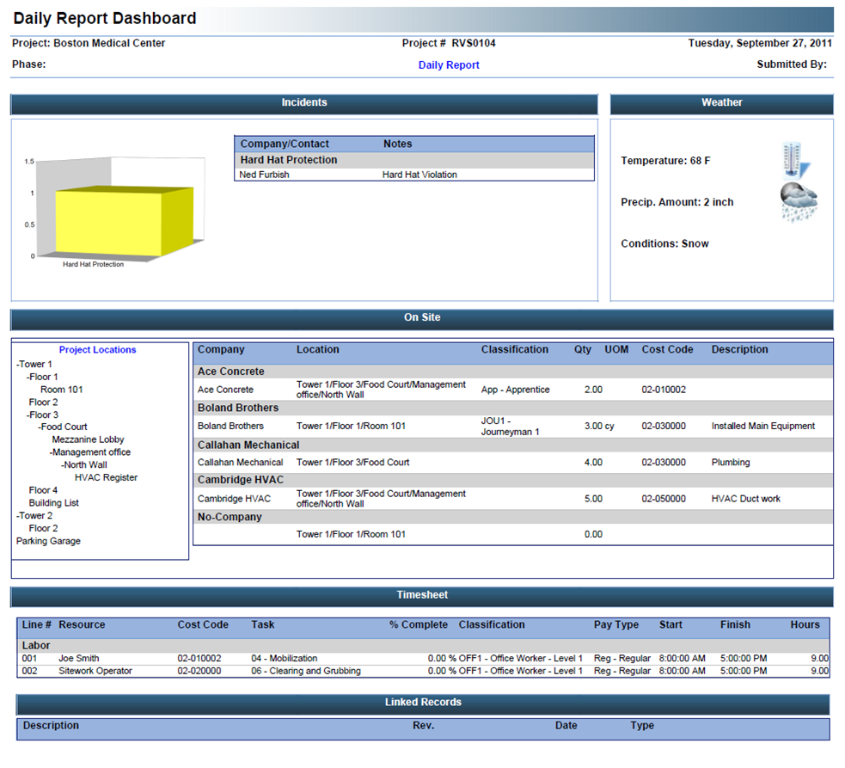Select Floor 4 in locations tree
Screen dimensions: 845x768
(x=43, y=490)
